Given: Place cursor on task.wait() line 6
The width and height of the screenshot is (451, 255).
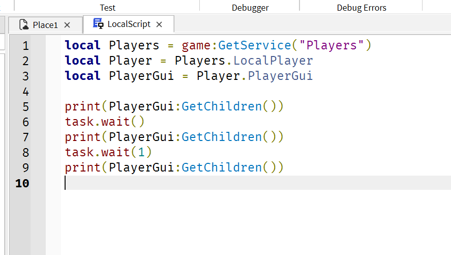Looking at the screenshot, I should tap(104, 122).
